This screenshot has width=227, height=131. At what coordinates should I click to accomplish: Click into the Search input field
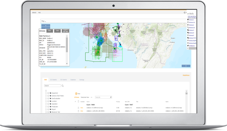53,86
